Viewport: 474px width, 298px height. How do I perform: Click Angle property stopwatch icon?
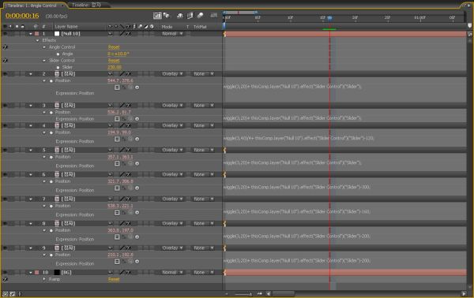click(x=58, y=54)
